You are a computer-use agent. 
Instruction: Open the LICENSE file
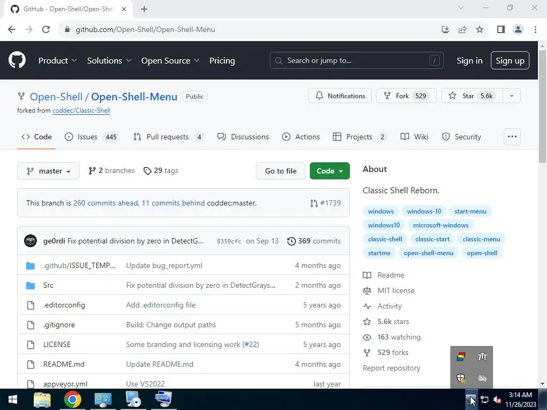click(x=57, y=344)
